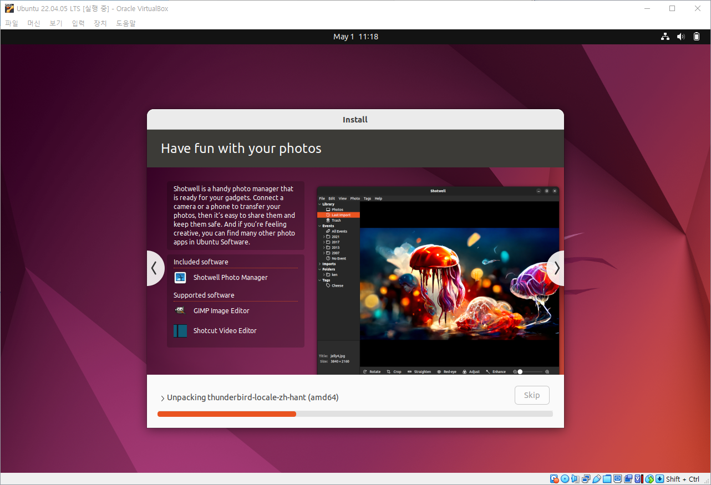
Task: Click the Shotcut Video Editor icon
Action: point(180,331)
